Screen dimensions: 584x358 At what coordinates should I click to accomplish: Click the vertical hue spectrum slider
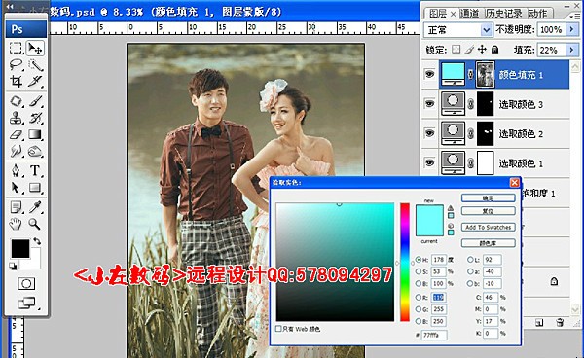click(405, 262)
